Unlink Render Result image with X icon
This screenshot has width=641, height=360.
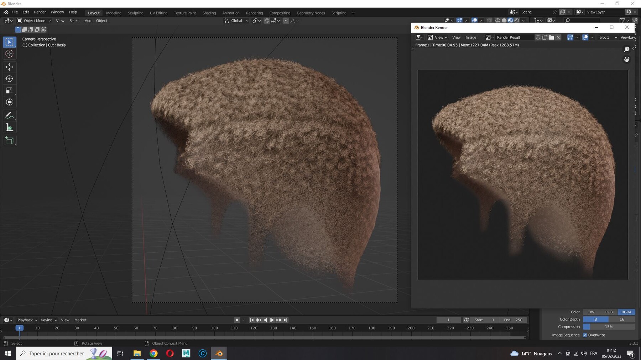558,37
